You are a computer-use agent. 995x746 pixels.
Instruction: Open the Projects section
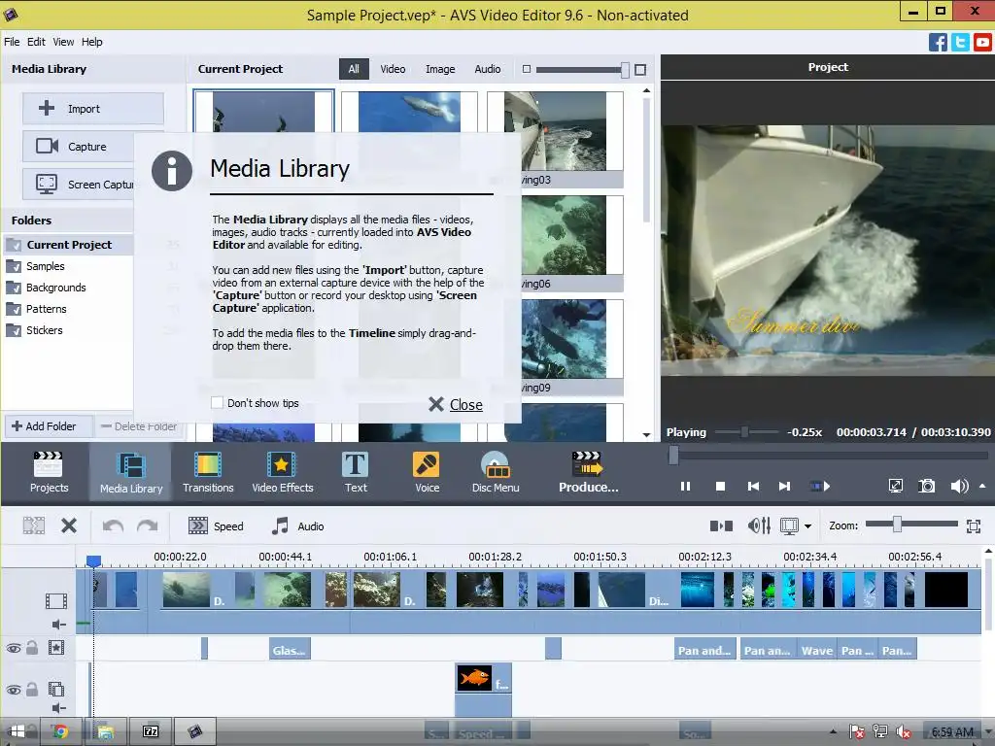[x=49, y=472]
